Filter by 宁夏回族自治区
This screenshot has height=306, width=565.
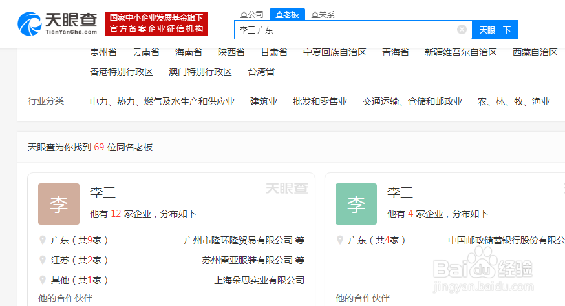335,52
